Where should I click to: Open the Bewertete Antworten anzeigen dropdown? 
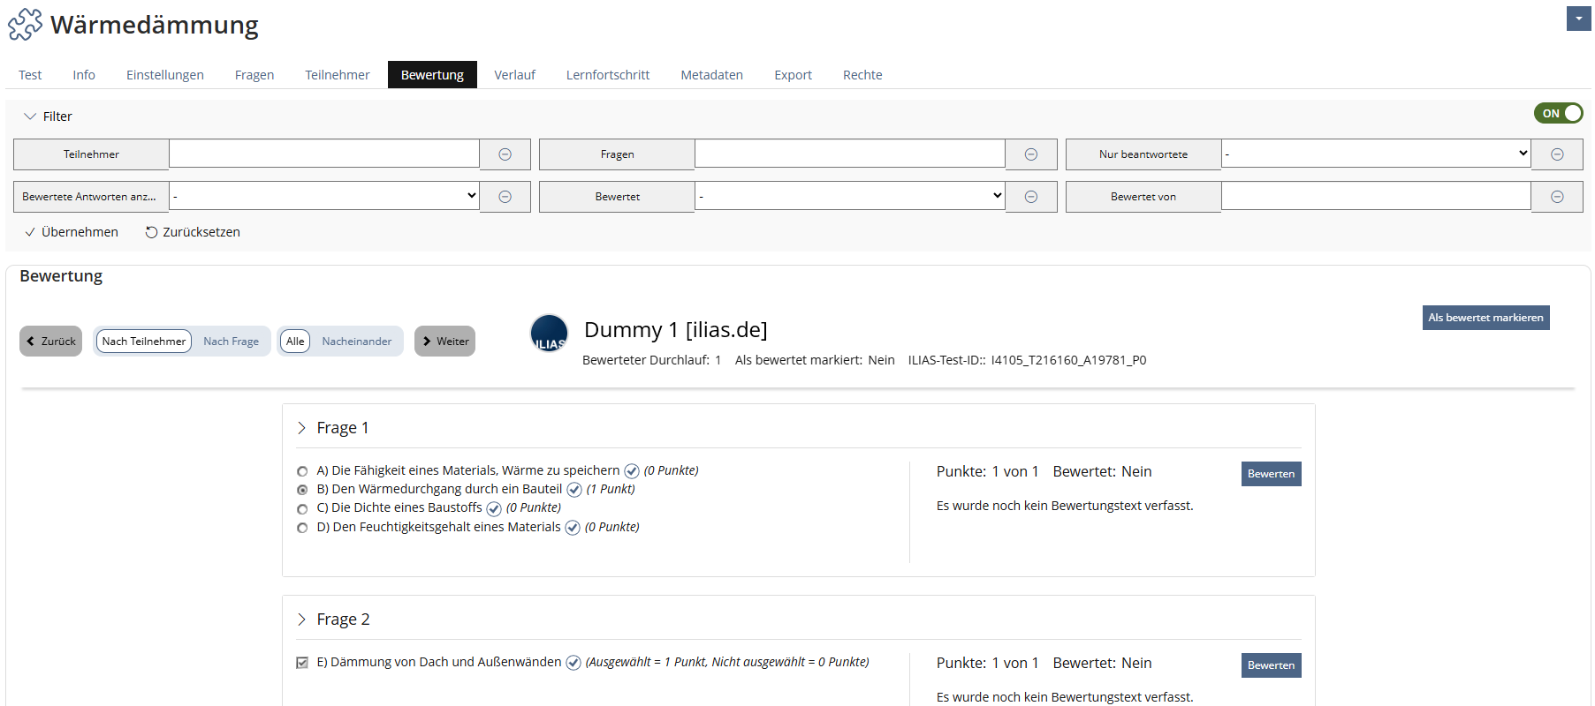(x=324, y=196)
